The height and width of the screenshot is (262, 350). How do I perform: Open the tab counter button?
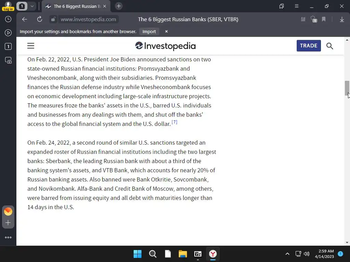click(22, 6)
